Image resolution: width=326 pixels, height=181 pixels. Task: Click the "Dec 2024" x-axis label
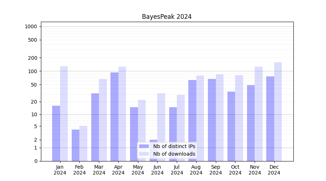274,170
